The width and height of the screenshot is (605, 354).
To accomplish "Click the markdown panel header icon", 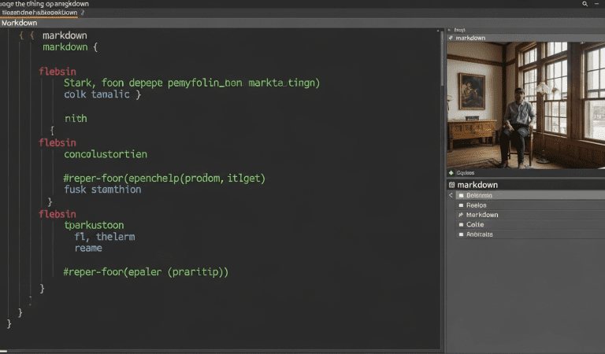I will [x=452, y=185].
